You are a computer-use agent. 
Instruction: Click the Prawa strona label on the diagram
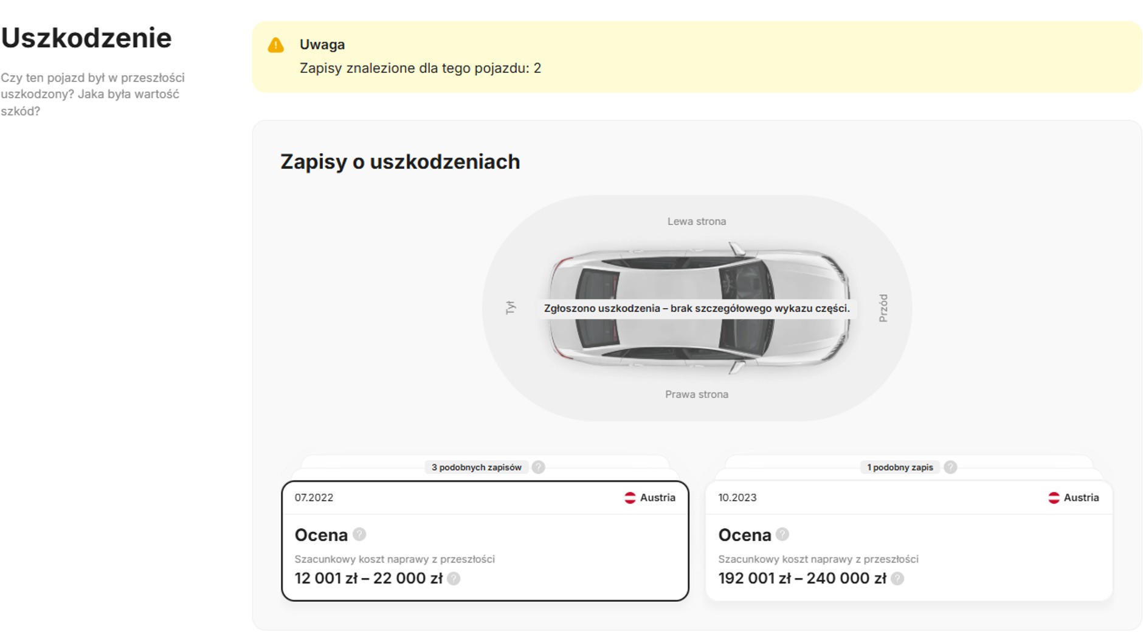point(697,394)
